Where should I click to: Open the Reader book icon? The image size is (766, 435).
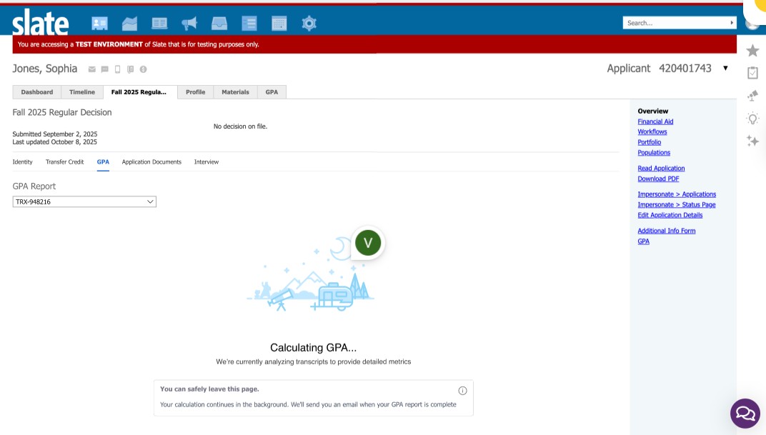point(159,23)
